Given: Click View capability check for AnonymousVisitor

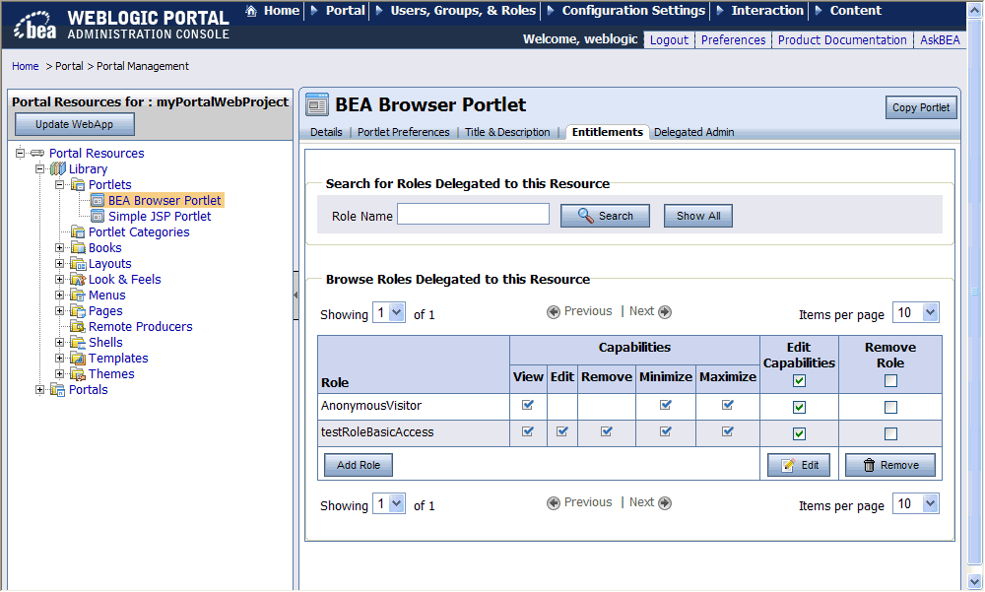Looking at the screenshot, I should point(528,405).
